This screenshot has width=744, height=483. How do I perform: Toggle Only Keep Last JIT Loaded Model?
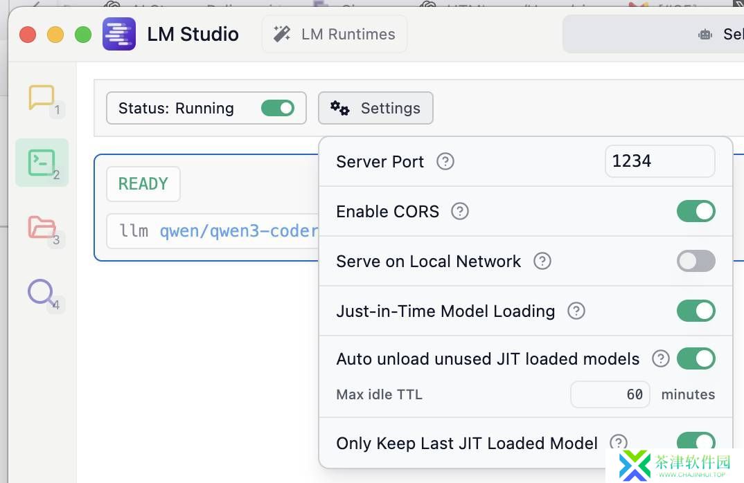point(696,441)
